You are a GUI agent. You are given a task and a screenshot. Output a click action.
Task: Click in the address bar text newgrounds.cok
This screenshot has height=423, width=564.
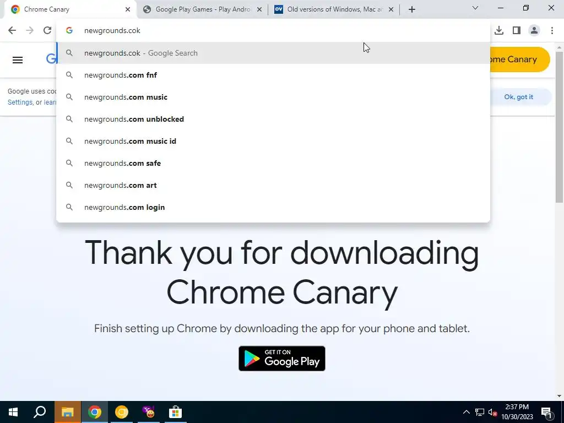point(112,31)
